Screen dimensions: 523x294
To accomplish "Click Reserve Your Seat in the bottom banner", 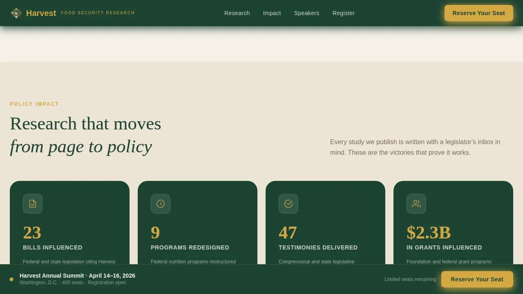I will pyautogui.click(x=477, y=279).
